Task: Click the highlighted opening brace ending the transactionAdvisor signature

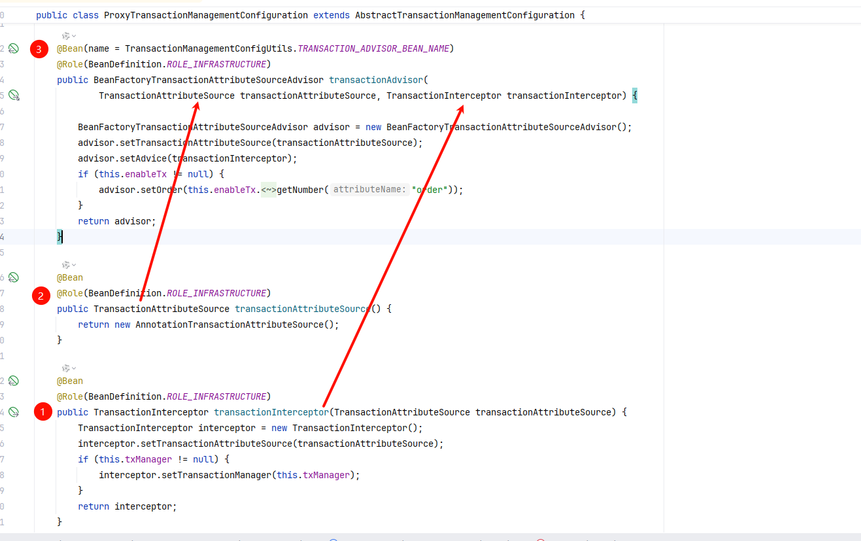Action: pyautogui.click(x=635, y=96)
